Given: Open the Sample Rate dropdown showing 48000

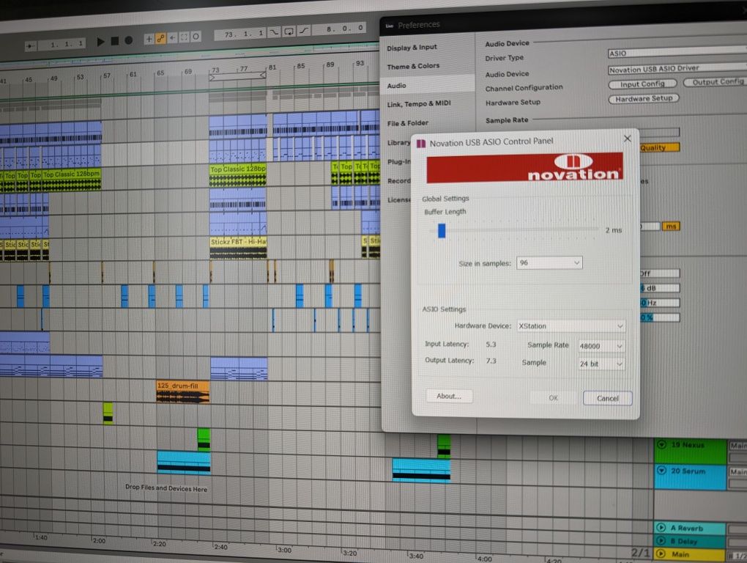Looking at the screenshot, I should pyautogui.click(x=601, y=346).
